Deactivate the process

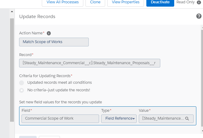(x=160, y=2)
